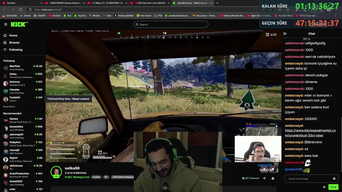
Task: Focus the Kick search box
Action: click(171, 25)
